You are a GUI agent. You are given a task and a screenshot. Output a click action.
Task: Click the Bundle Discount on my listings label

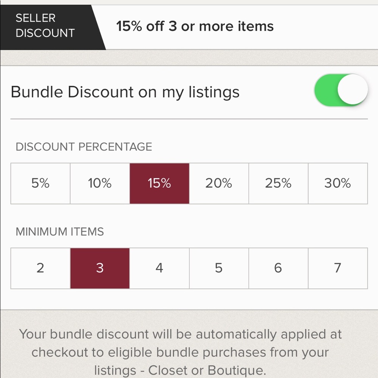pos(126,91)
